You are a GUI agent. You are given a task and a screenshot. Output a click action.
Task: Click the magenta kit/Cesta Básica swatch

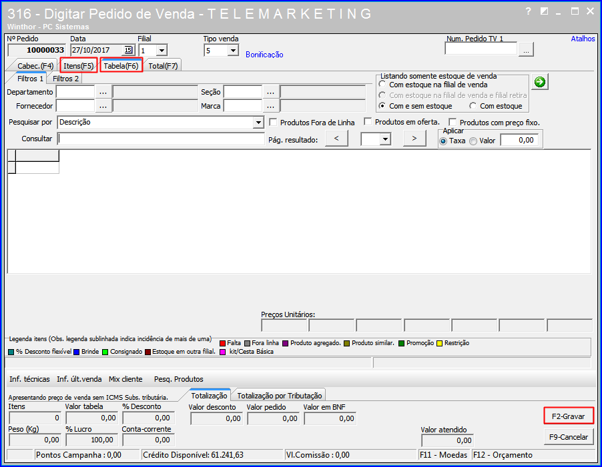(223, 352)
